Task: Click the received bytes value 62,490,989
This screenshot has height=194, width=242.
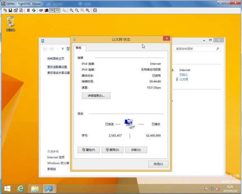Action: click(x=153, y=136)
